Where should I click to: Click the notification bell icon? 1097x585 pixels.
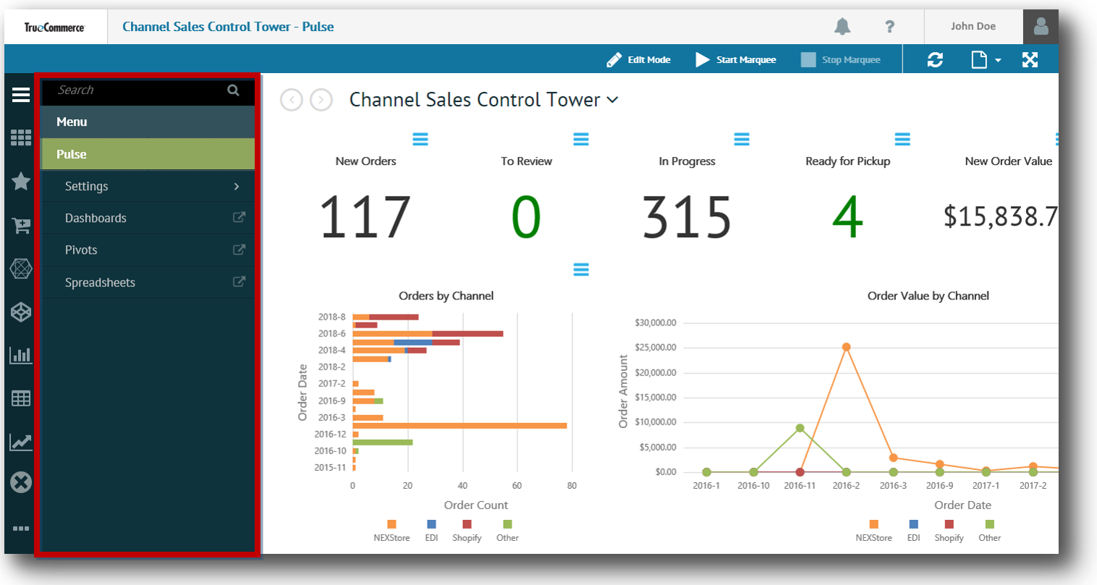(842, 27)
